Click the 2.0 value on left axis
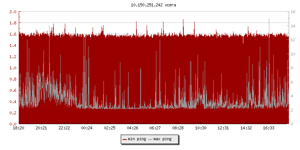Image resolution: width=300 pixels, height=150 pixels. [12, 12]
